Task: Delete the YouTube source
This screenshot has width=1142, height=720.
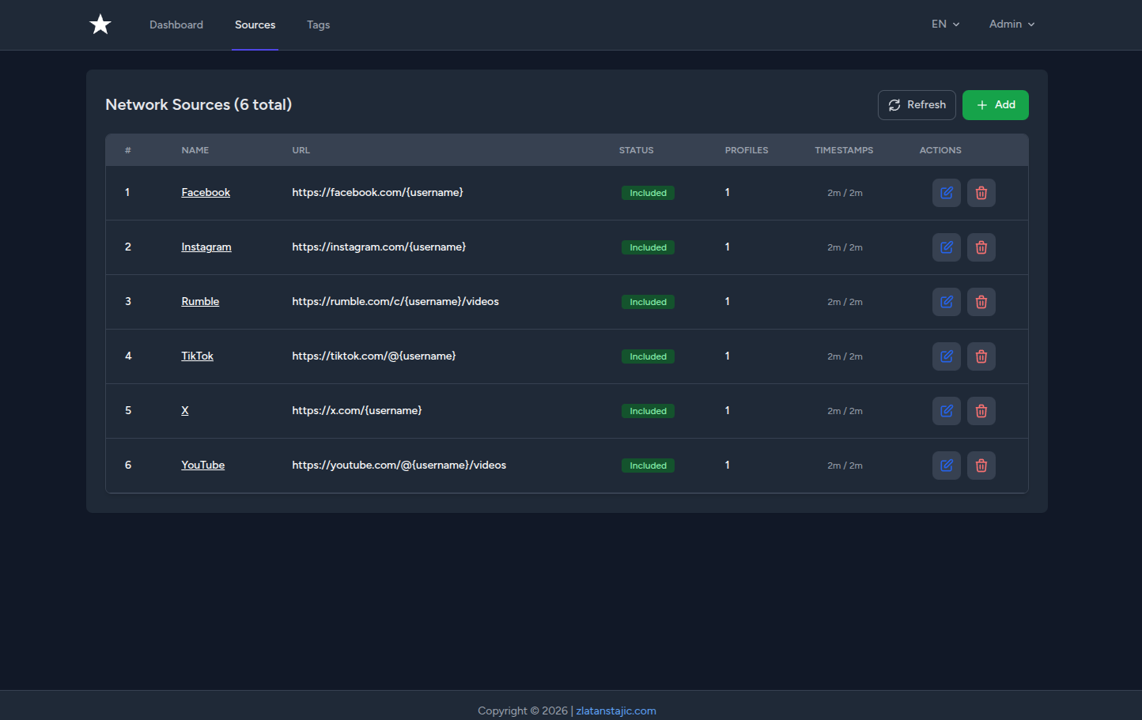Action: [x=981, y=465]
